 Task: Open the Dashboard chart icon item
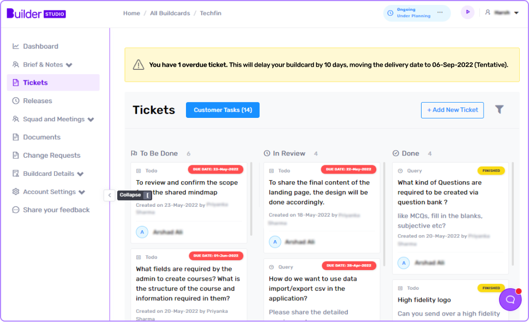[15, 46]
